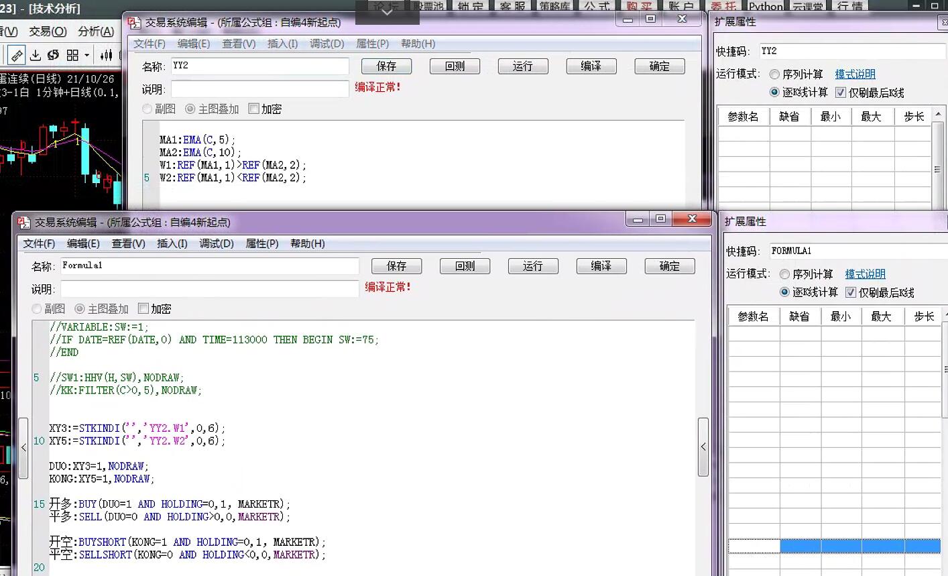Enable 加密 checkbox in Formula1 editor
Viewport: 948px width, 576px height.
point(143,308)
